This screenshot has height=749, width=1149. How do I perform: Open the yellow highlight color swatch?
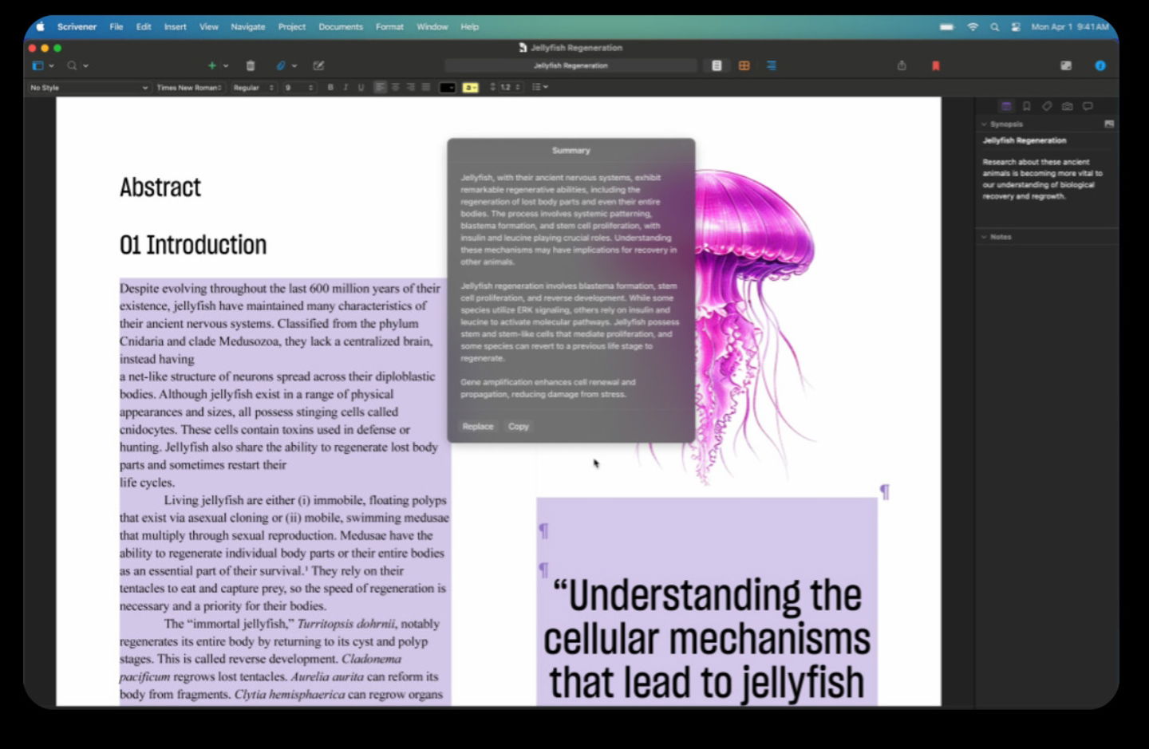471,87
